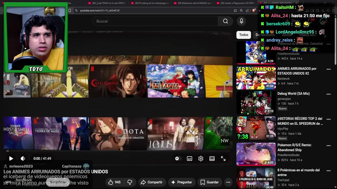Switch to theater mode in the player
This screenshot has height=189, width=337.
[212, 159]
